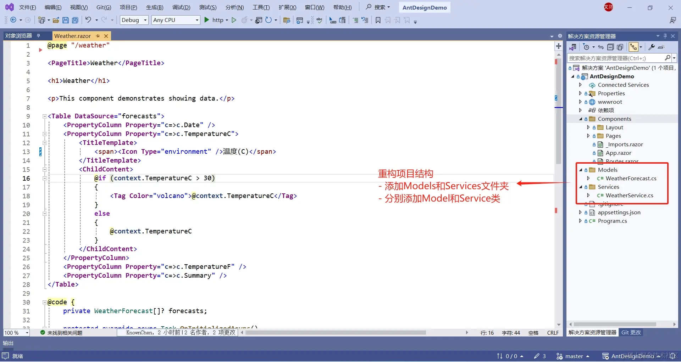This screenshot has height=362, width=681.
Task: Toggle auto-hide pin of Solution Explorer
Action: [665, 36]
